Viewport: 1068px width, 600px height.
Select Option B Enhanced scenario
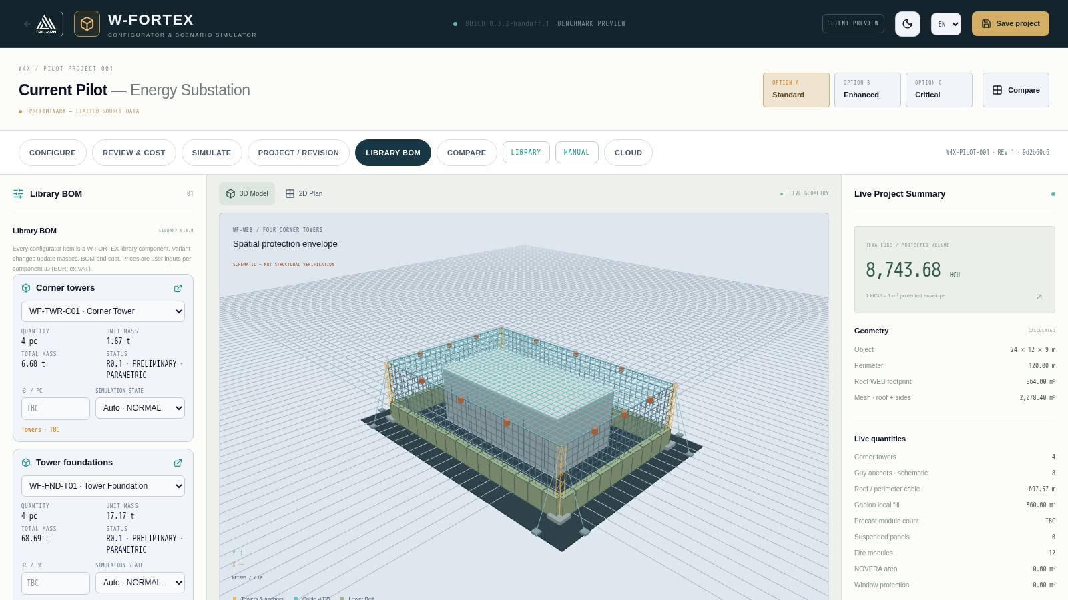pos(868,90)
